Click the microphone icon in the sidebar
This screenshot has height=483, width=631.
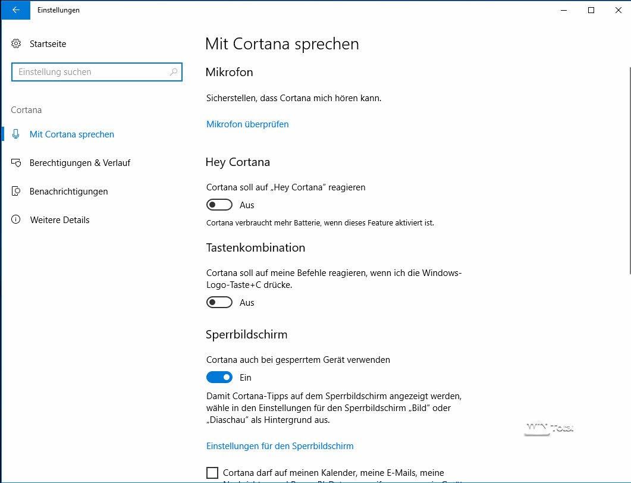(17, 134)
